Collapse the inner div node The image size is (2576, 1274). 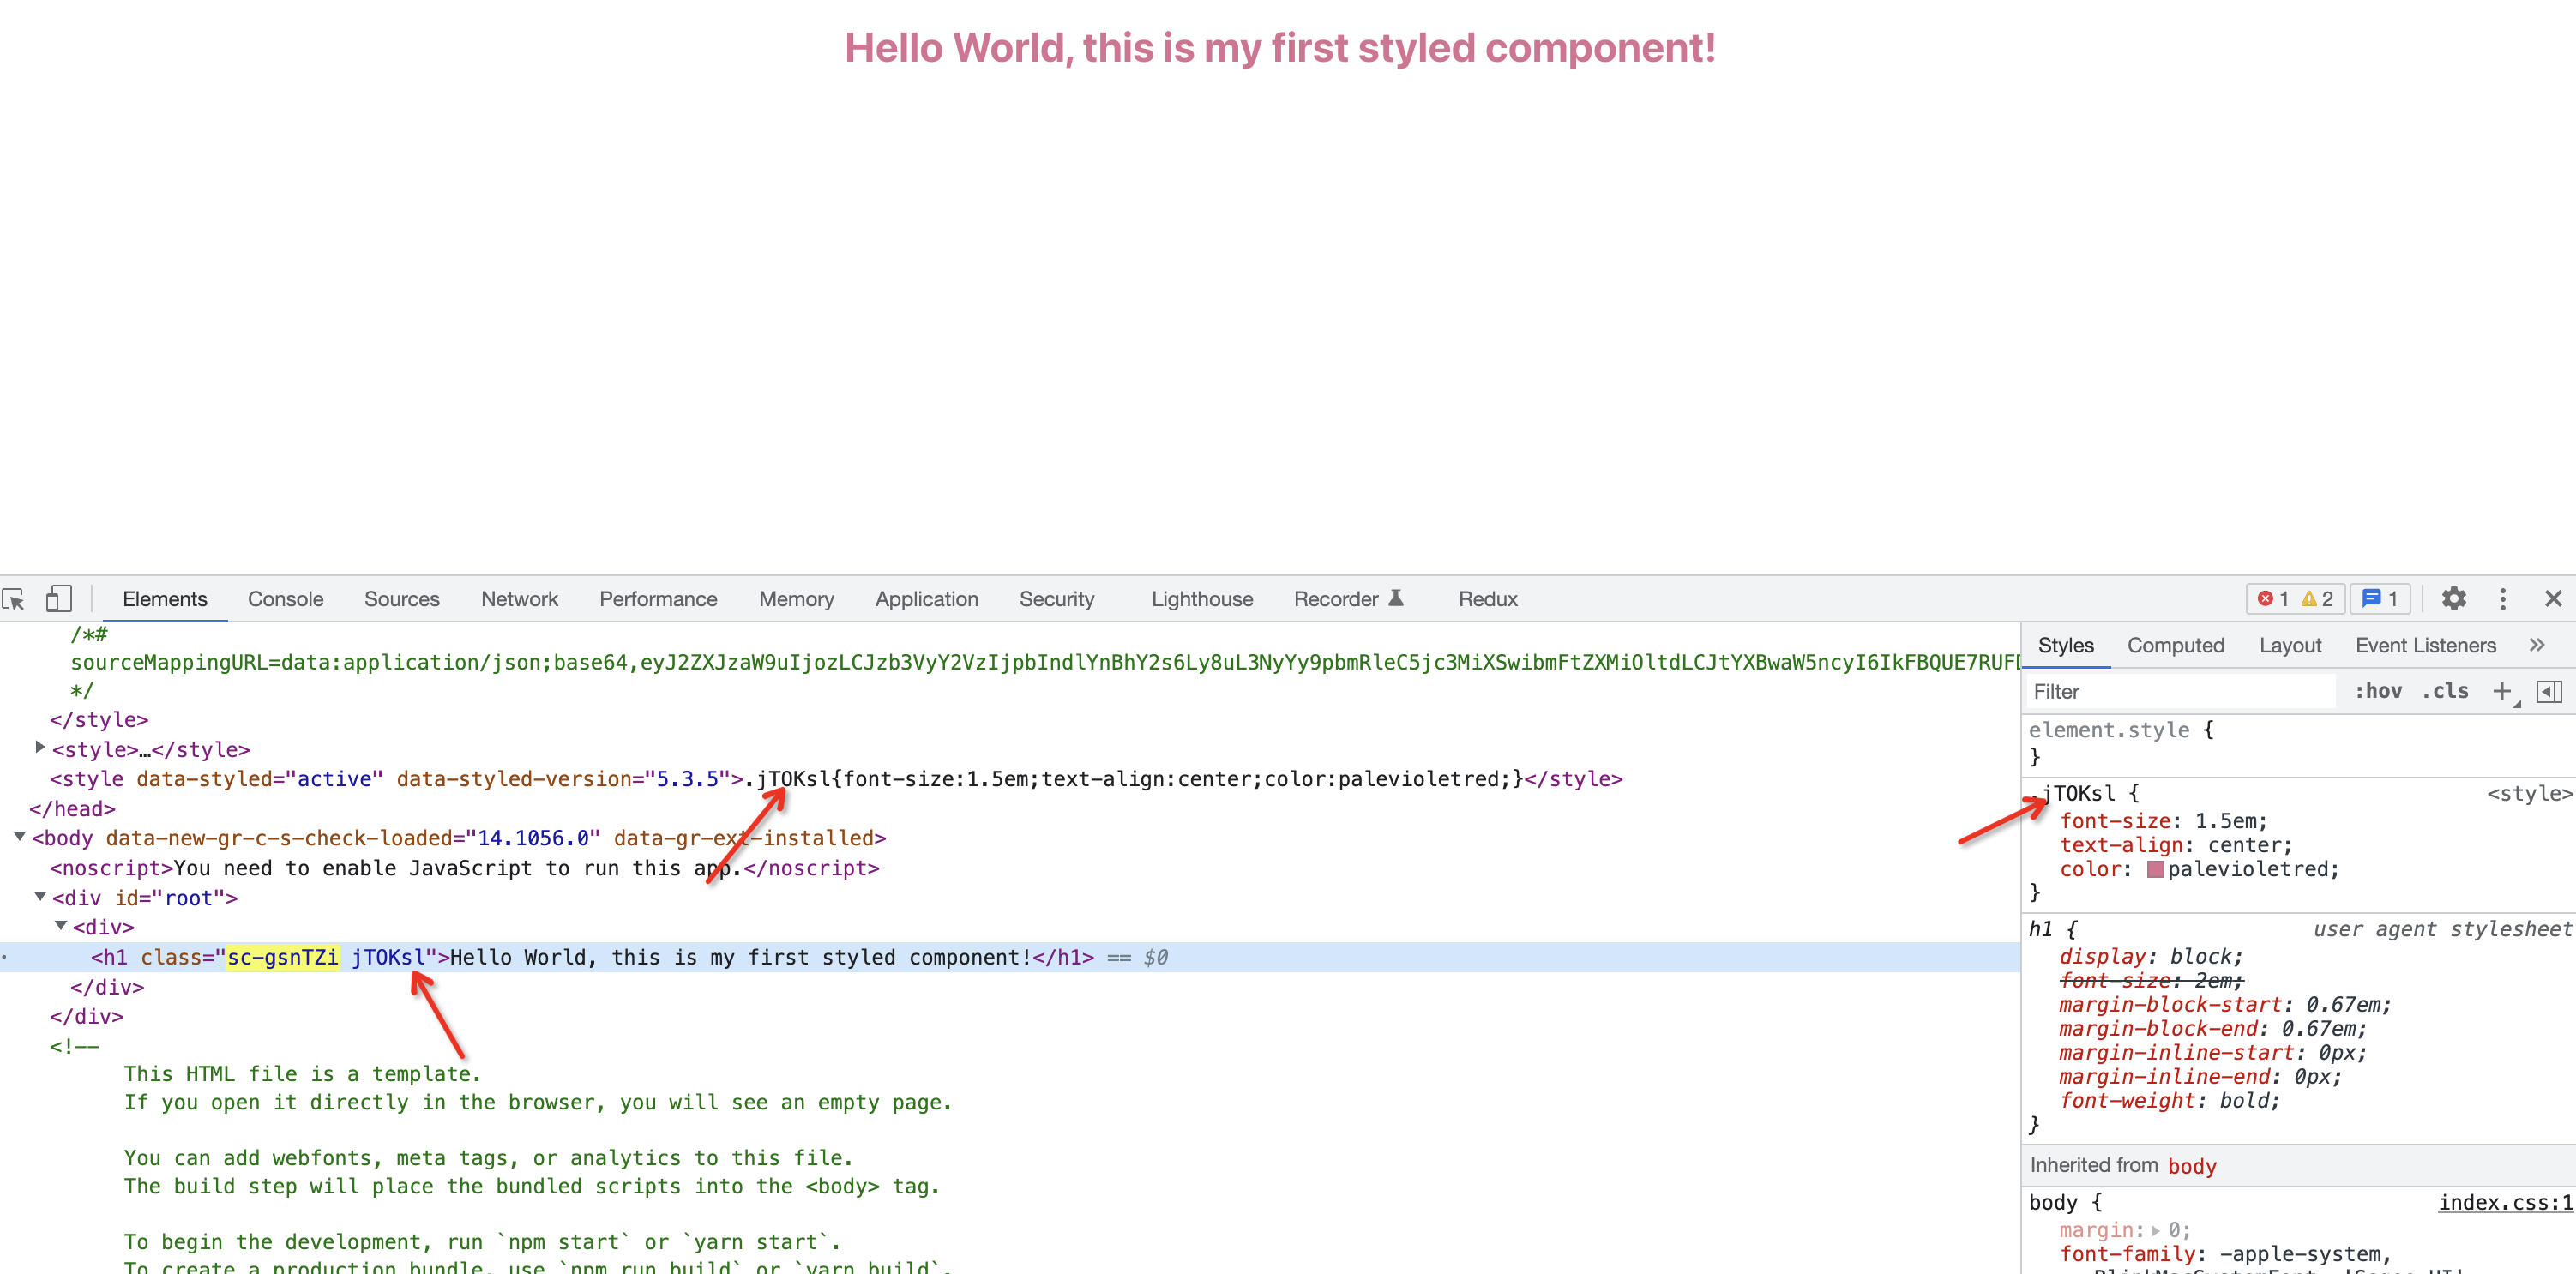click(x=61, y=926)
